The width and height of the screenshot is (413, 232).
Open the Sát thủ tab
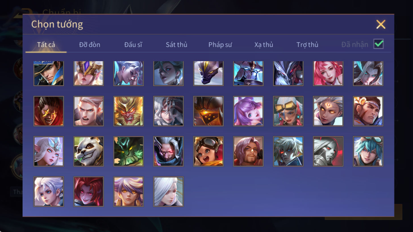tap(176, 45)
